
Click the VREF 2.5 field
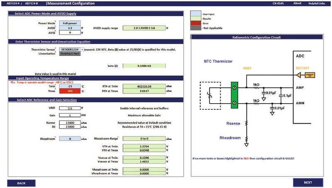click(70, 108)
